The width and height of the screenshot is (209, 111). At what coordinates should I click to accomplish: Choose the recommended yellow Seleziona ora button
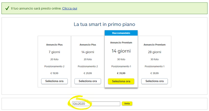click(x=121, y=81)
